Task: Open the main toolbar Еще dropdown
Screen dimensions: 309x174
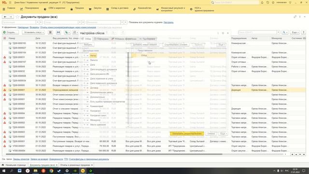Action: 295,32
